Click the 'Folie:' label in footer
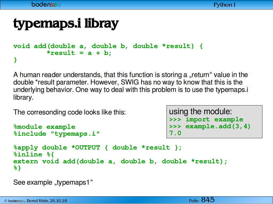This screenshot has height=204, width=273. coord(194,201)
